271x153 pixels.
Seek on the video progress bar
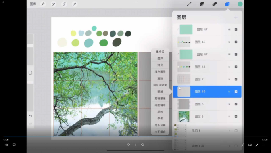coord(135,137)
